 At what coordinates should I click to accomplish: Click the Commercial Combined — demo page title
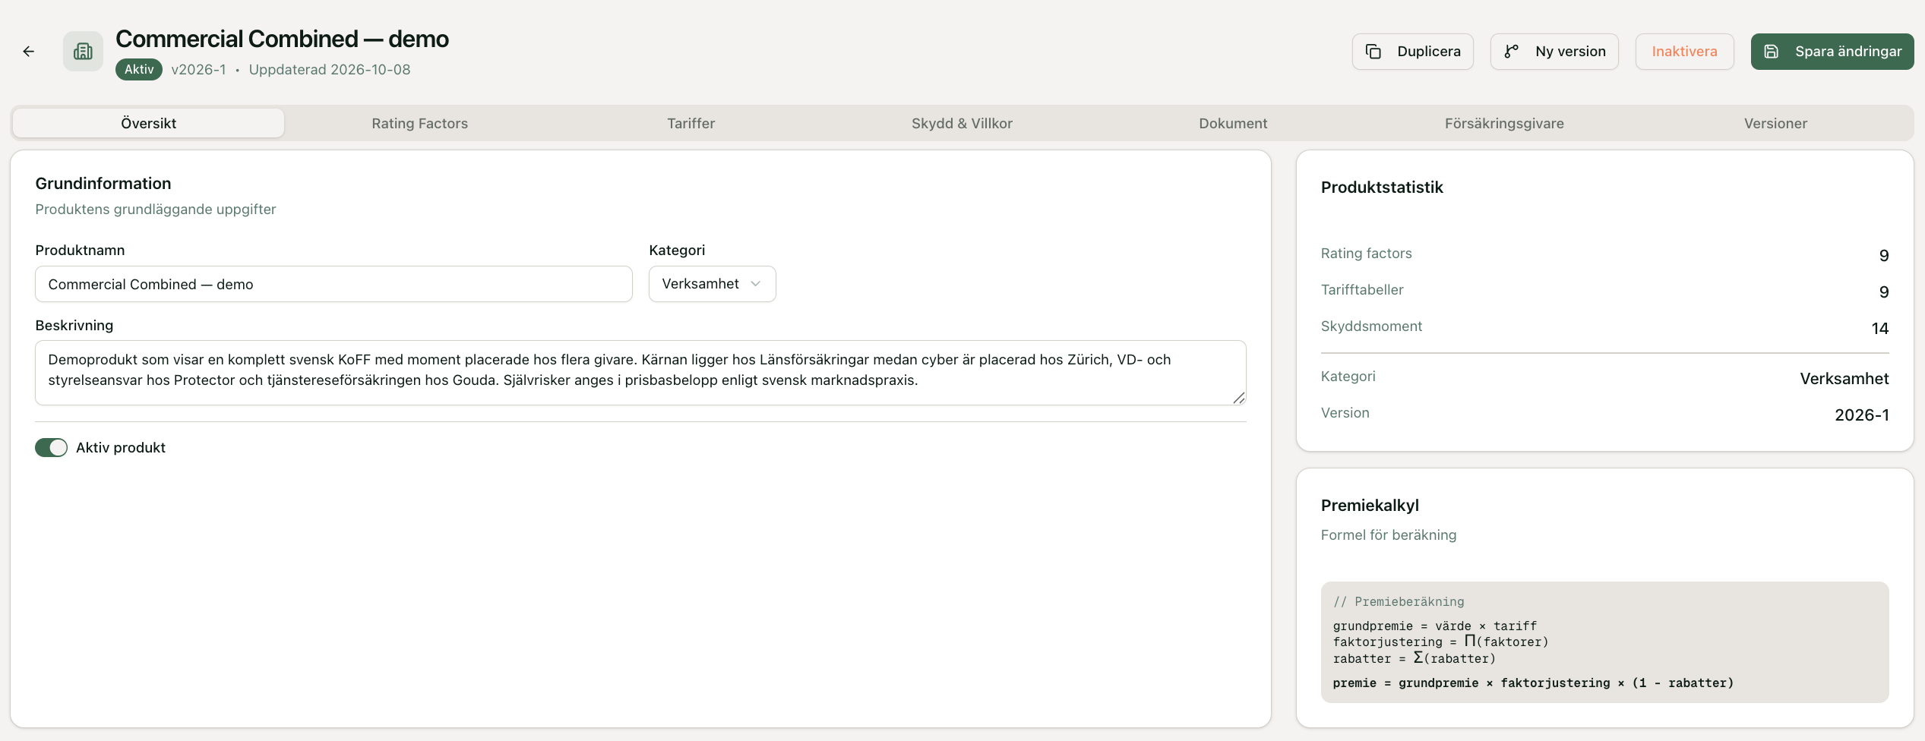tap(282, 39)
